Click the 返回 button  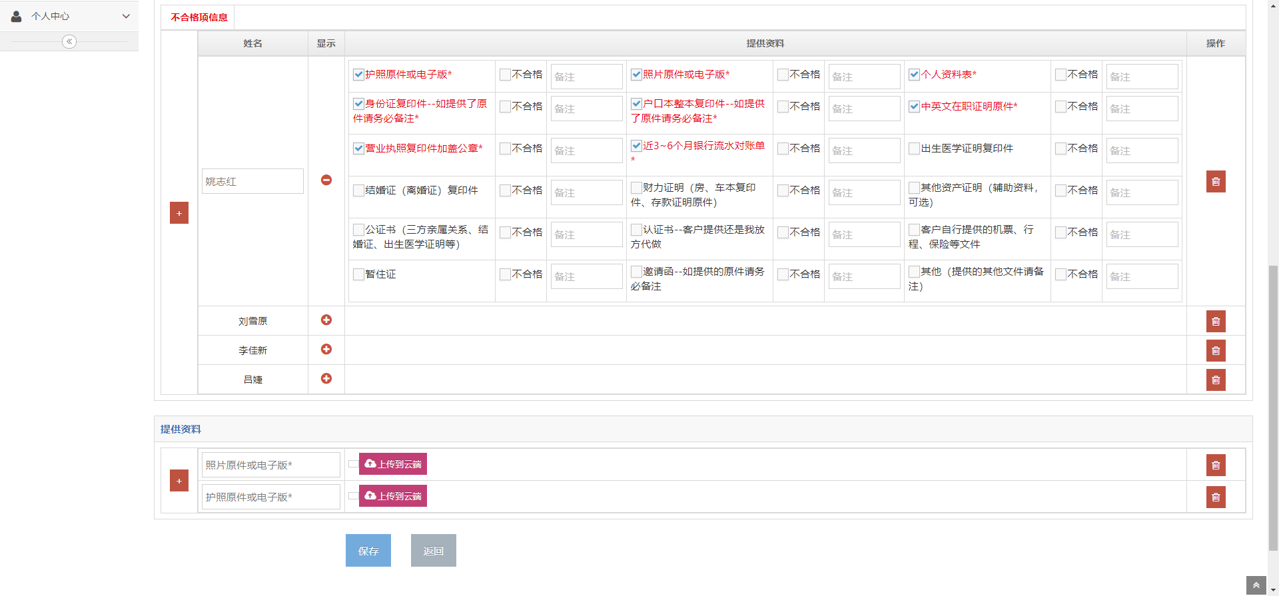pyautogui.click(x=434, y=550)
